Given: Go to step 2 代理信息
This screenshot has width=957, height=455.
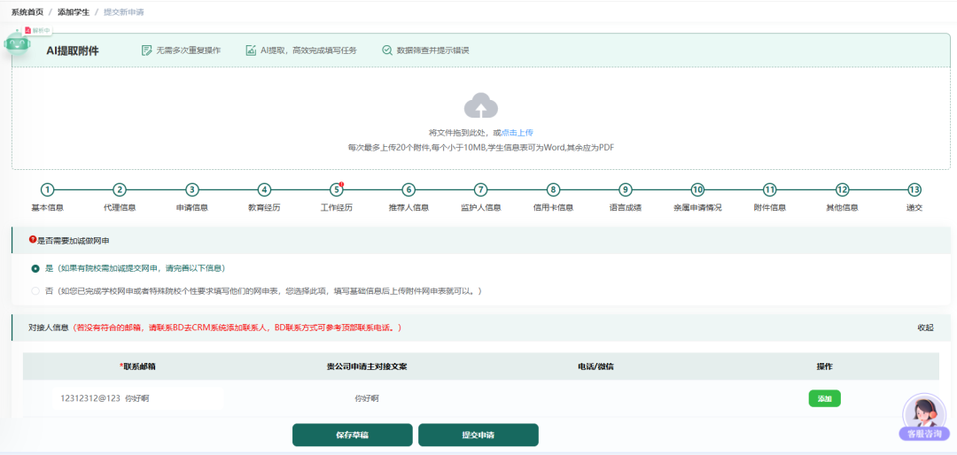Looking at the screenshot, I should (x=120, y=189).
